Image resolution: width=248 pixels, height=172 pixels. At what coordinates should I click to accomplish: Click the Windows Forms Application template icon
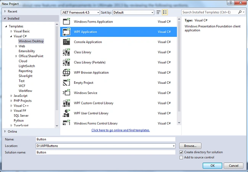point(66,21)
